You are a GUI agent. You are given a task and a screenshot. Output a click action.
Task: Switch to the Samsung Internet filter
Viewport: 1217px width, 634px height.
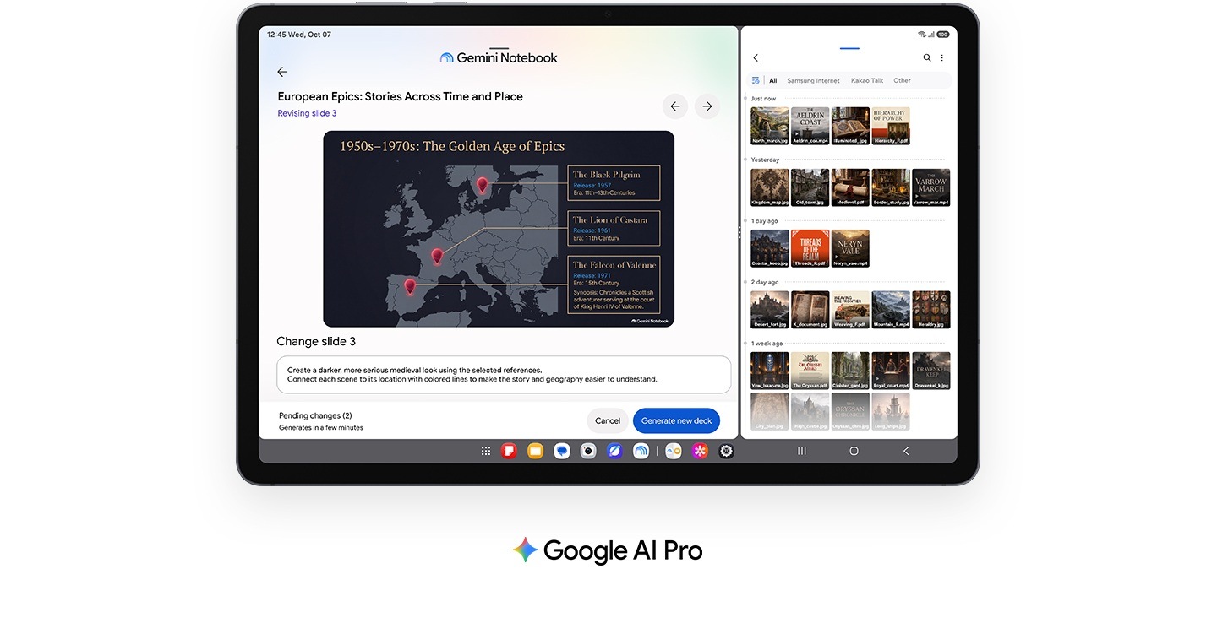[x=813, y=81]
